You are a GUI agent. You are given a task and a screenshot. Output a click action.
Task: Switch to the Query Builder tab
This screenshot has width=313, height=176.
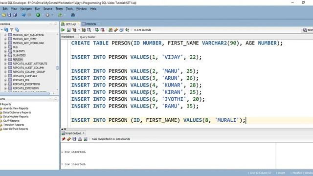(88, 37)
